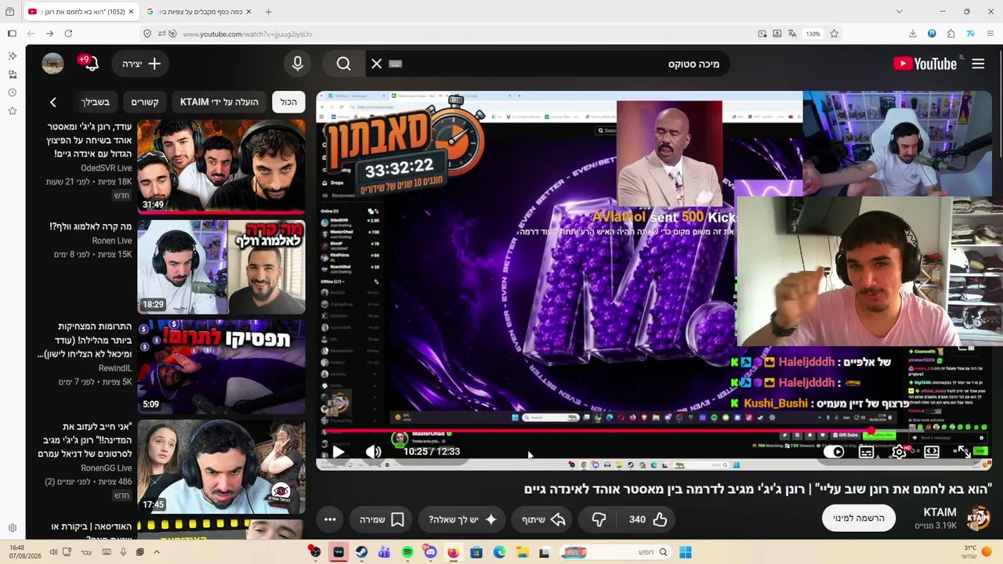Reload the YouTube page
This screenshot has width=1003, height=564.
(68, 34)
